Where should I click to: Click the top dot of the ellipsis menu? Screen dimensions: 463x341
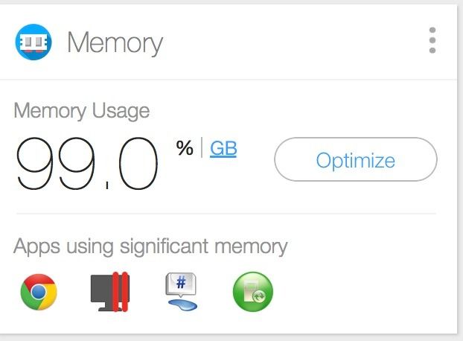click(432, 30)
